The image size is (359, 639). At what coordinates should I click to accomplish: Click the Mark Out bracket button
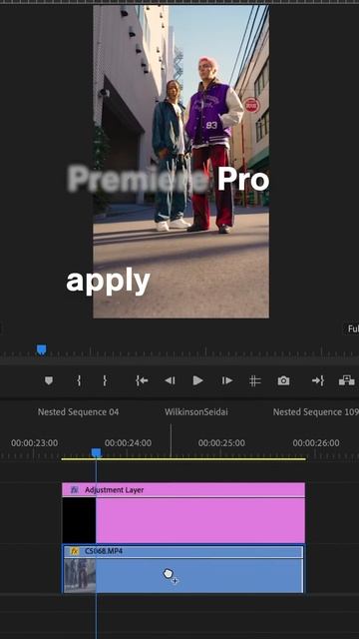point(105,380)
